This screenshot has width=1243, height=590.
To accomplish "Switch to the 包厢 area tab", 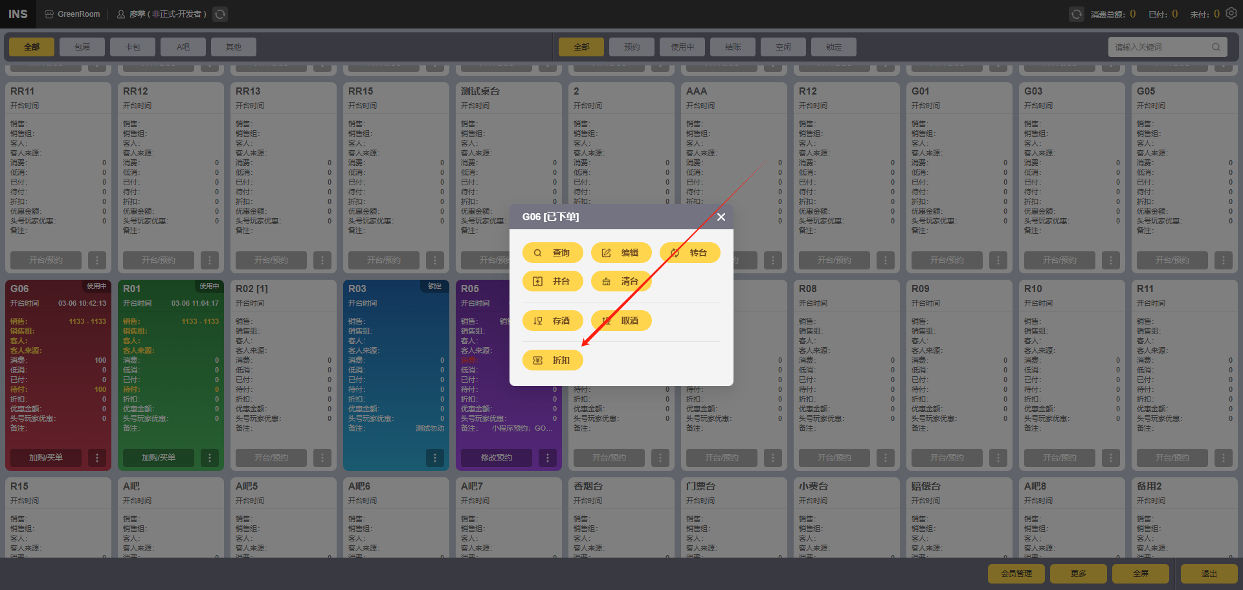I will tap(82, 47).
